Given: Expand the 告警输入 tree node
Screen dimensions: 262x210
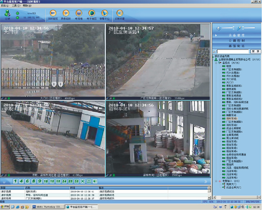Looking at the screenshot, I should pos(215,180).
